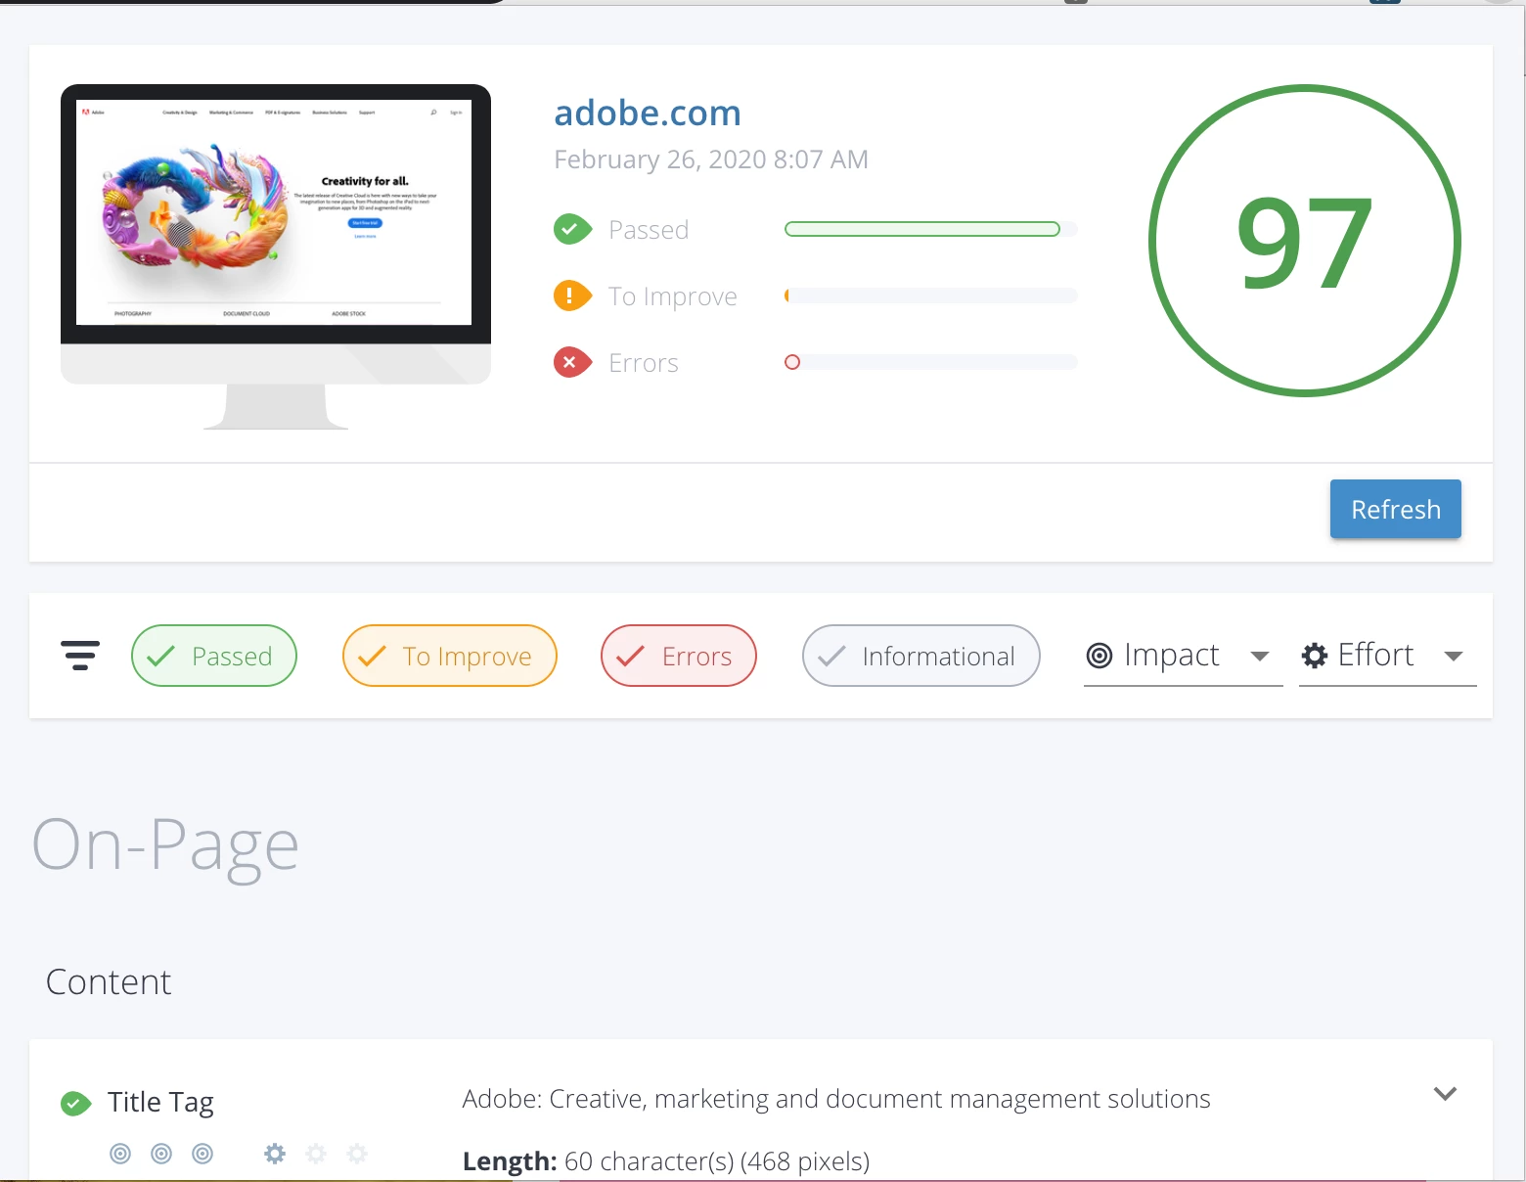
Task: Open the Effort dropdown
Action: 1388,656
